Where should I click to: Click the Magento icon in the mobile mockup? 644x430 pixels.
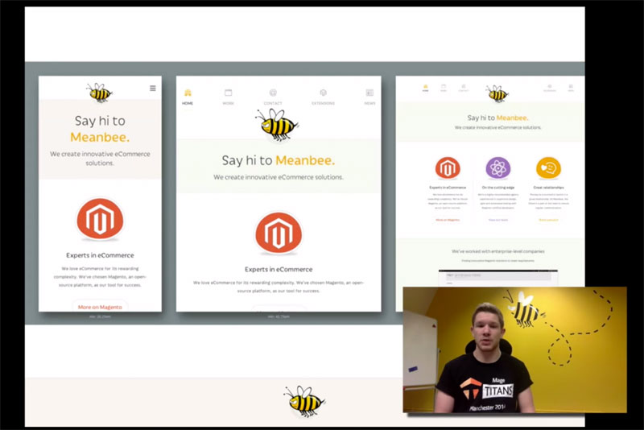click(x=100, y=219)
